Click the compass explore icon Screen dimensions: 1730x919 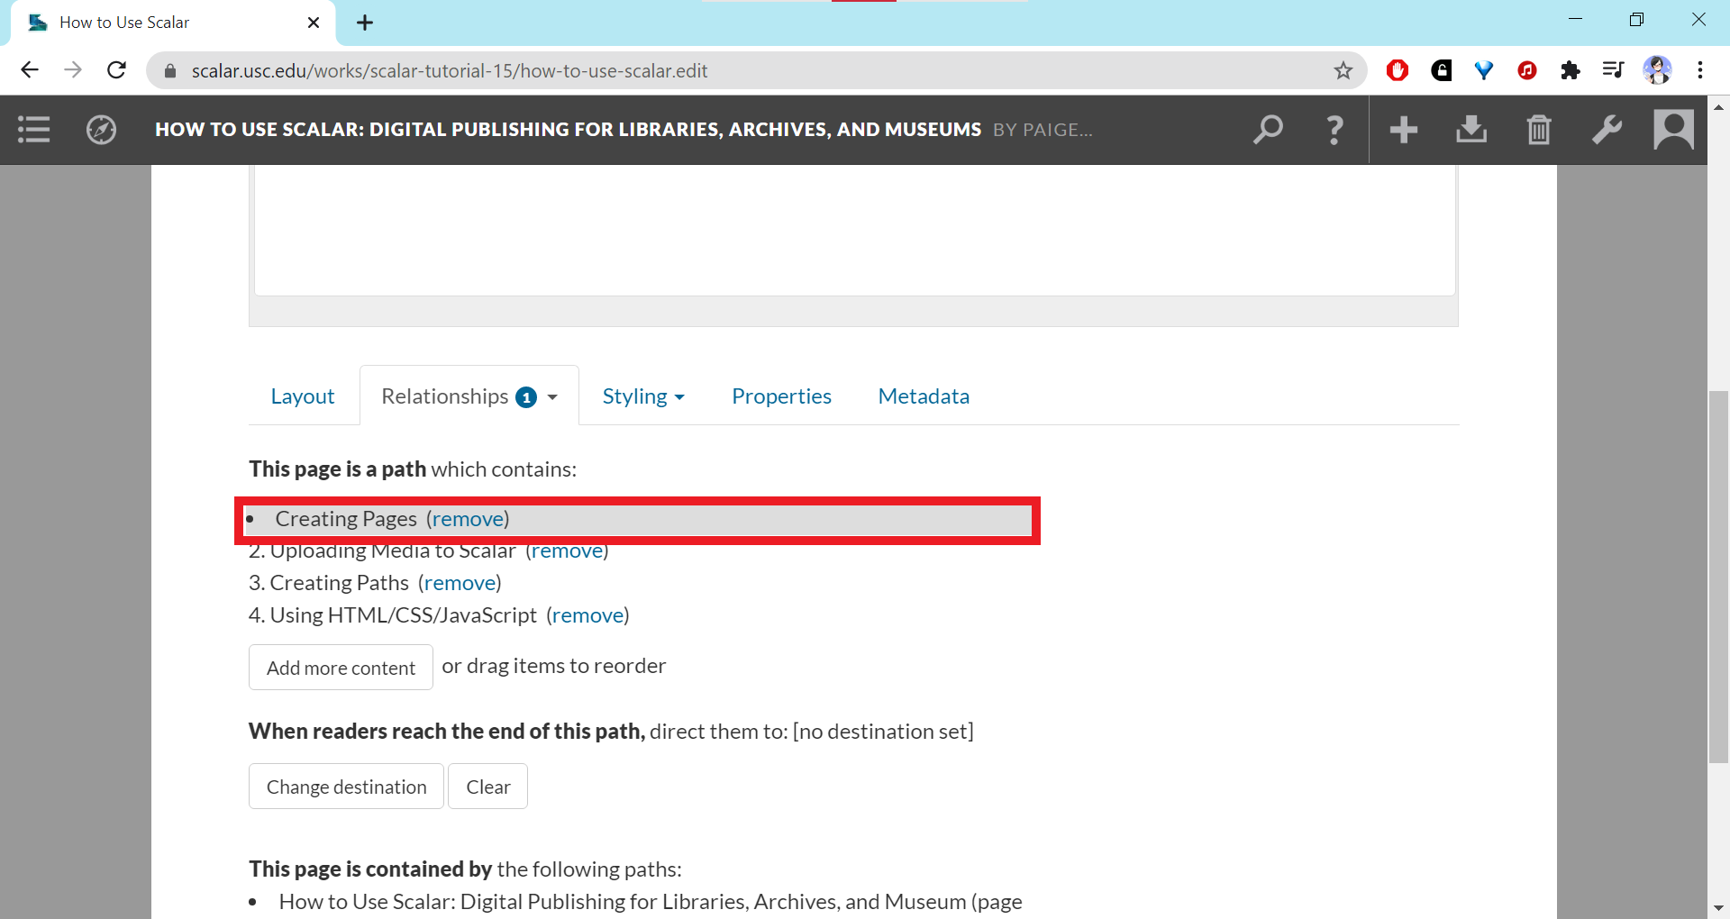101,130
